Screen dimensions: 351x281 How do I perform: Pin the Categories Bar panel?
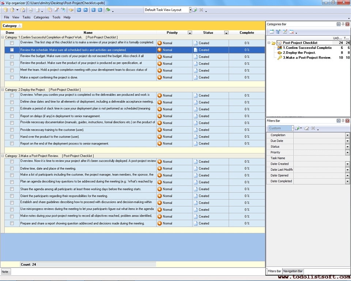click(343, 24)
